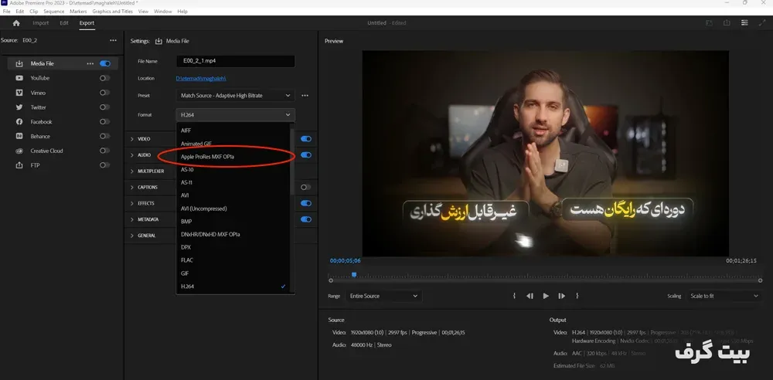Click the File Name field E00_2_1.mp4
The height and width of the screenshot is (380, 773).
click(x=235, y=61)
